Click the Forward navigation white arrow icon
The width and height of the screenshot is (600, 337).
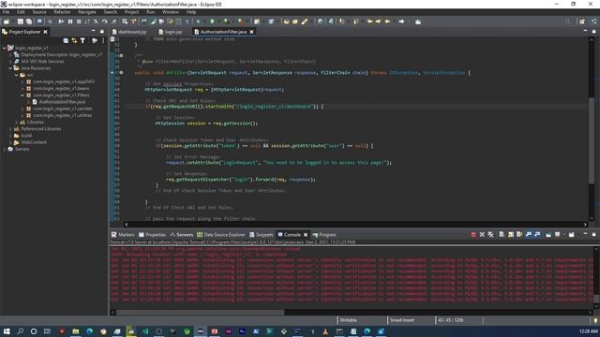[401, 22]
